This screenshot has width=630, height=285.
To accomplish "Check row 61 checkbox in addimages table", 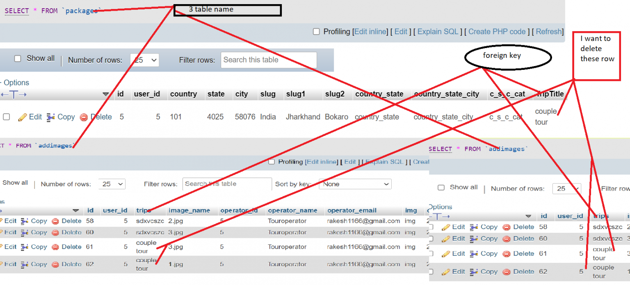I will tap(431, 254).
